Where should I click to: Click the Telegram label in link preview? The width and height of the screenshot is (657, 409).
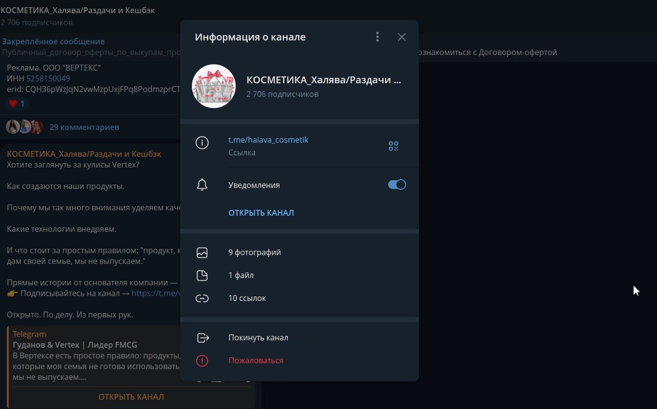pos(30,334)
